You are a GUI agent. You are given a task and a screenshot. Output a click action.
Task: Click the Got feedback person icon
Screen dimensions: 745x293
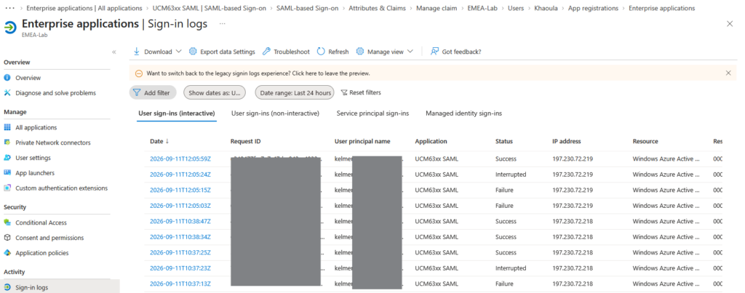pos(434,52)
